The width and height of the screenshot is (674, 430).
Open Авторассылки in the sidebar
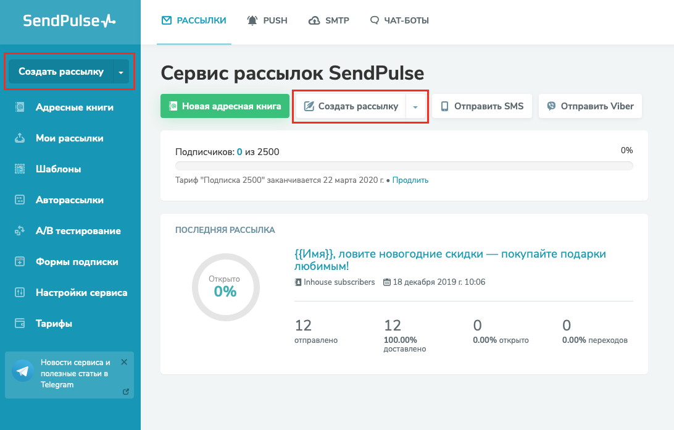coord(70,200)
